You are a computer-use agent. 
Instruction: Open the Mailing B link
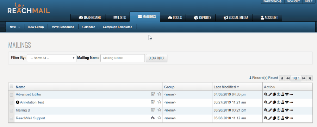click(23, 110)
